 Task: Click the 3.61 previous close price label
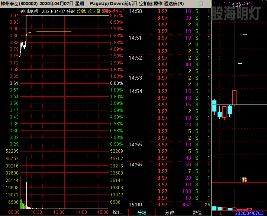(x=14, y=83)
